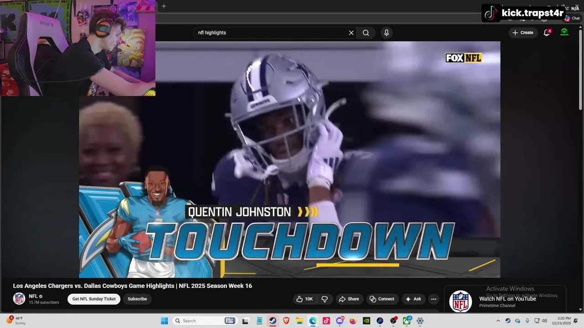
Task: Open volume control in system tray
Action: pyautogui.click(x=544, y=321)
